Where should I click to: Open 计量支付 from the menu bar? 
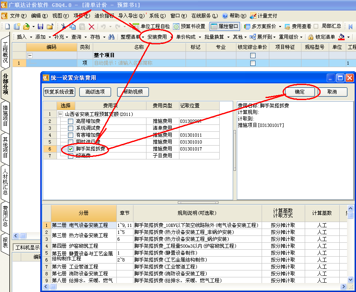(x=263, y=15)
